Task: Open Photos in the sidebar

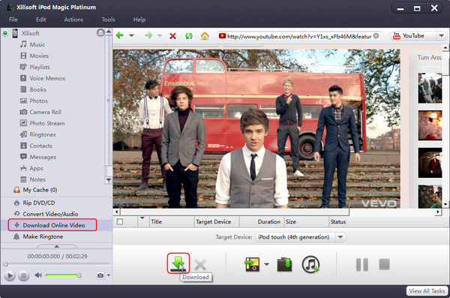Action: (38, 101)
